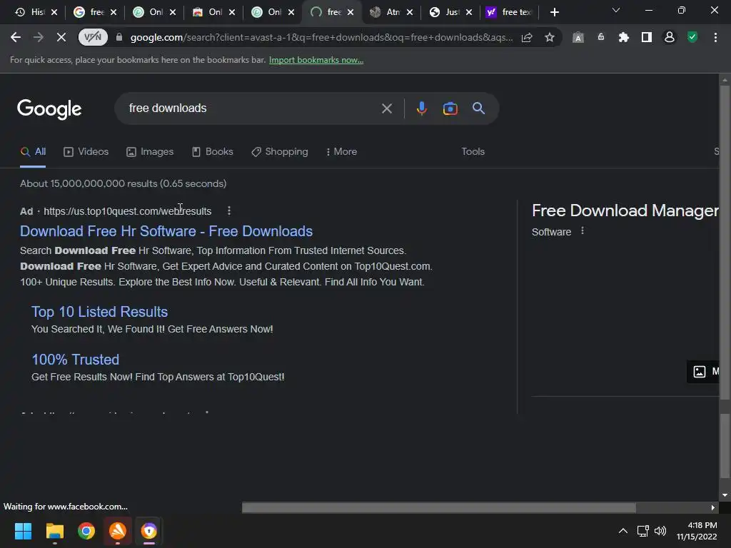Open the volume control tray icon
The image size is (731, 548).
pyautogui.click(x=660, y=531)
